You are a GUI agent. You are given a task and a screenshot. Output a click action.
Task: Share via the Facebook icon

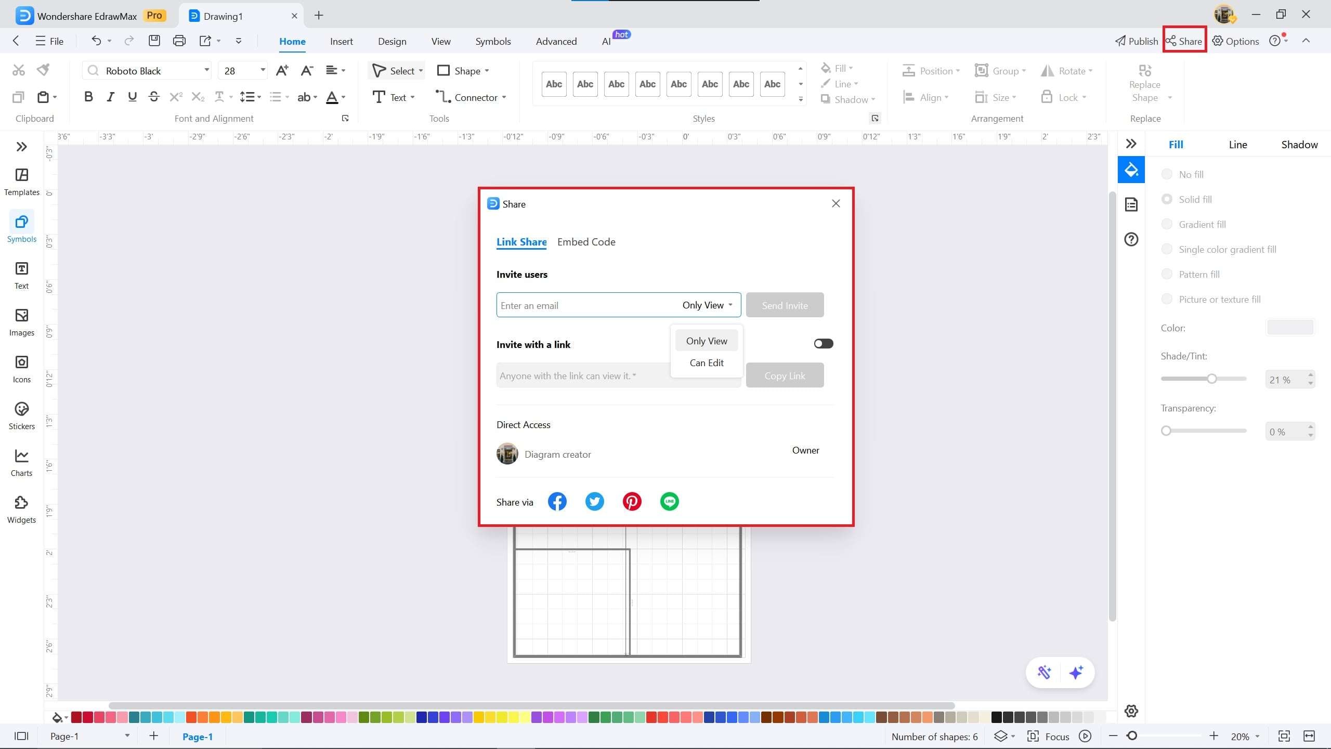[x=557, y=501]
